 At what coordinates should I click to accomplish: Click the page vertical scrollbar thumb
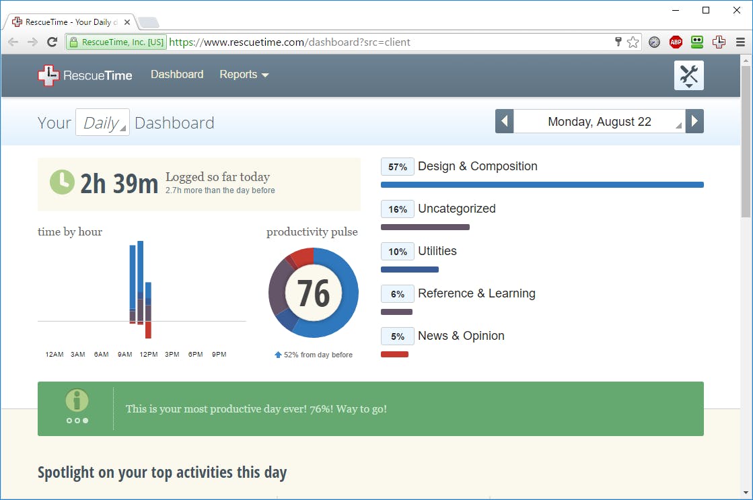[746, 141]
